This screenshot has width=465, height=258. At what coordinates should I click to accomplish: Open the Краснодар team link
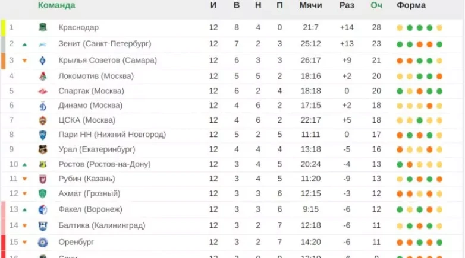coord(78,28)
